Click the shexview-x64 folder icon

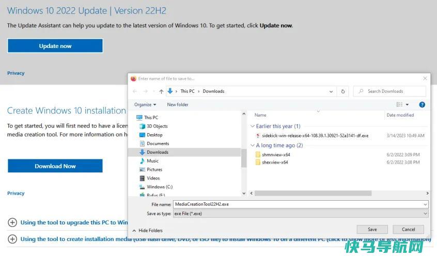pyautogui.click(x=258, y=162)
